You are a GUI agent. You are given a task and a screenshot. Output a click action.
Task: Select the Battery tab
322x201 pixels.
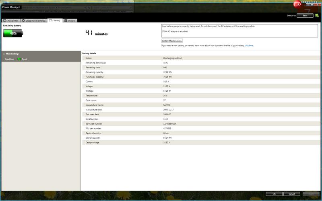pos(55,21)
